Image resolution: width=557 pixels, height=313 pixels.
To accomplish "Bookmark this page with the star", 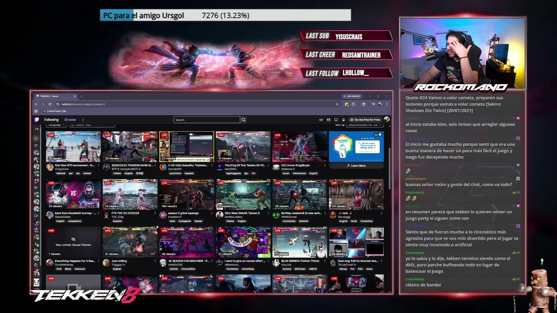I will click(x=337, y=104).
